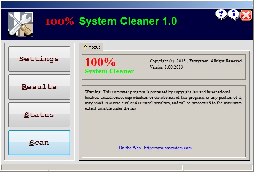Click the 'System Cleaner 1.0' header title
Viewport: 254px width, 172px height.
128,21
